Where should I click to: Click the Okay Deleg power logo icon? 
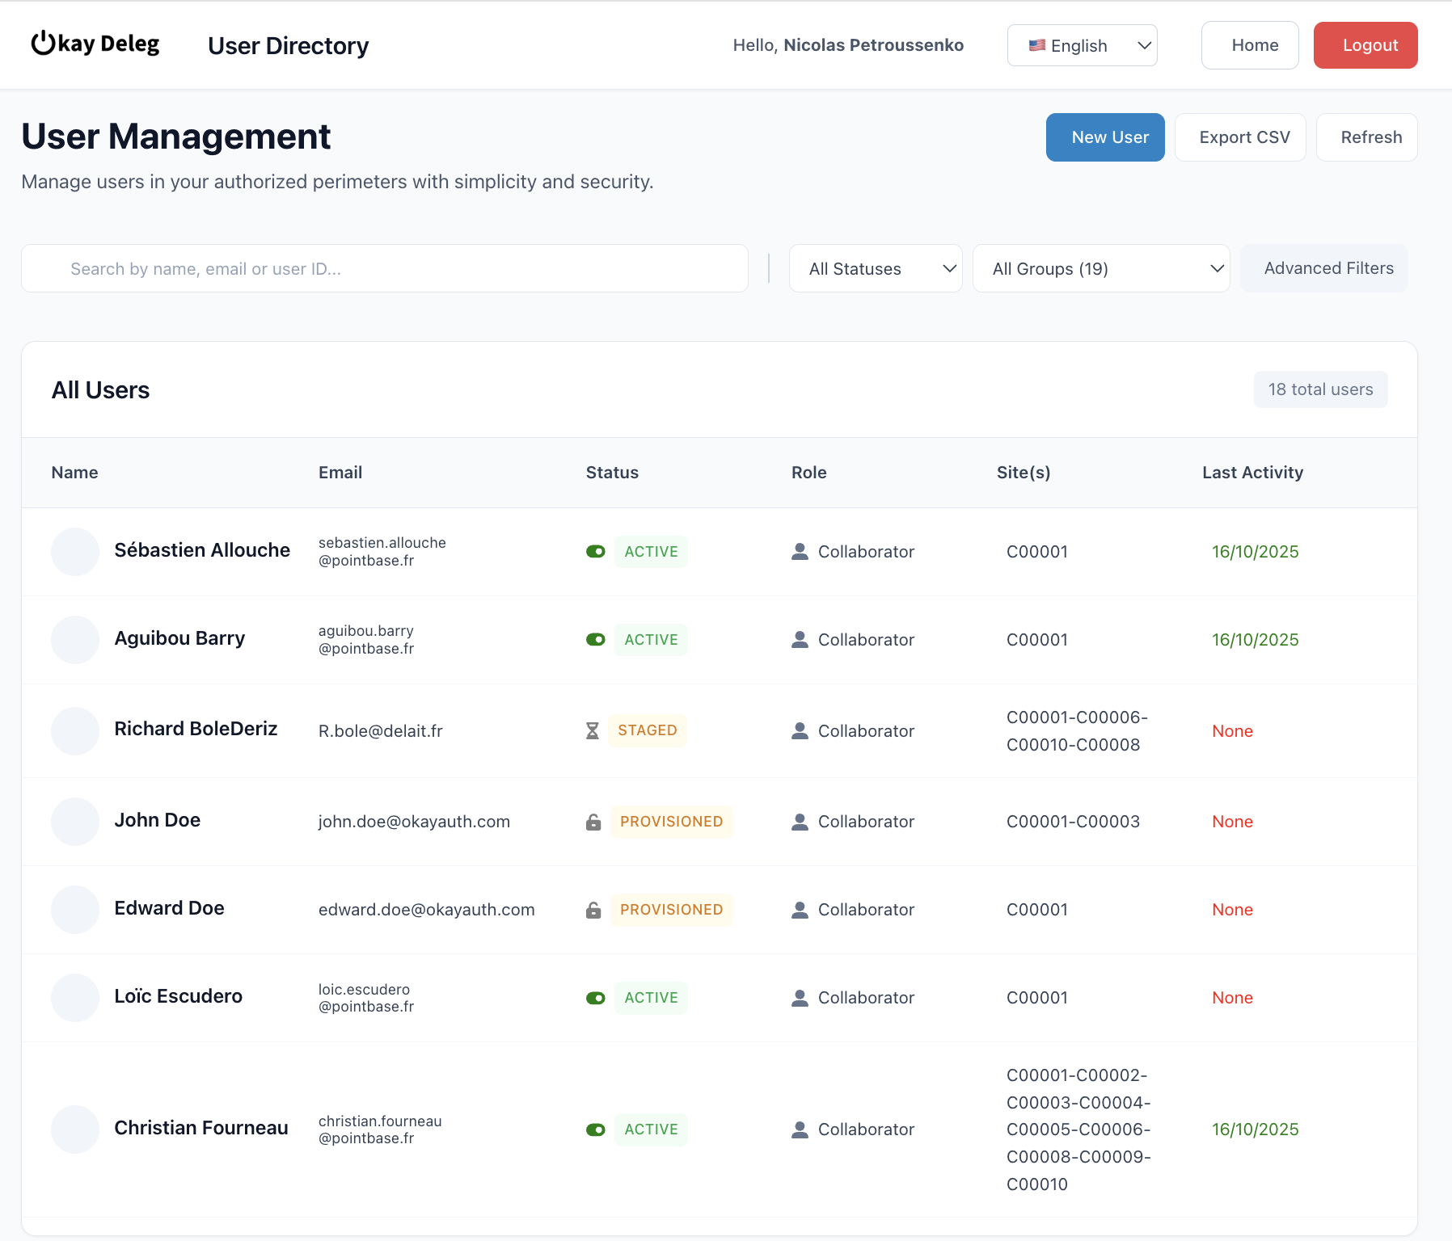[43, 44]
